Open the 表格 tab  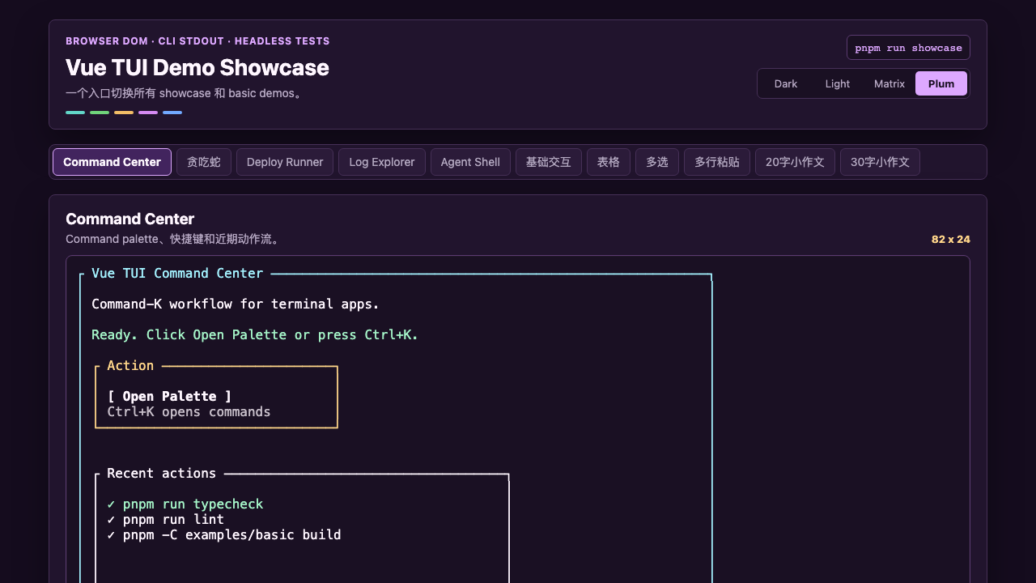click(609, 162)
